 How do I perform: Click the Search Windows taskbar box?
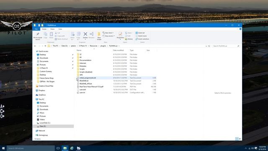[31, 148]
